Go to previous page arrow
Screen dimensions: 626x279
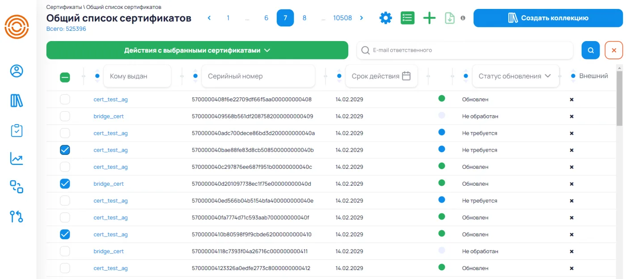(x=209, y=18)
